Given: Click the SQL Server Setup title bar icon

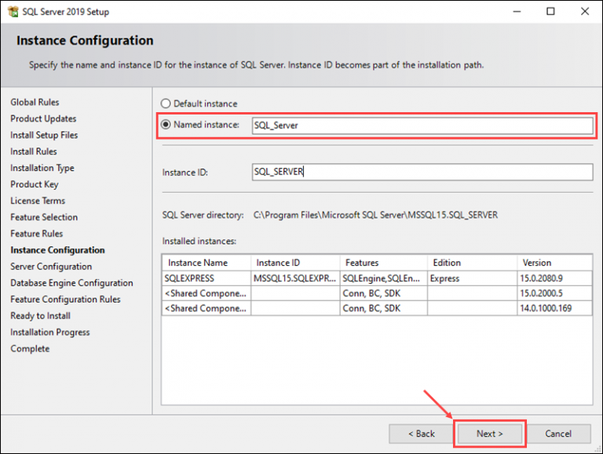Looking at the screenshot, I should pos(12,12).
